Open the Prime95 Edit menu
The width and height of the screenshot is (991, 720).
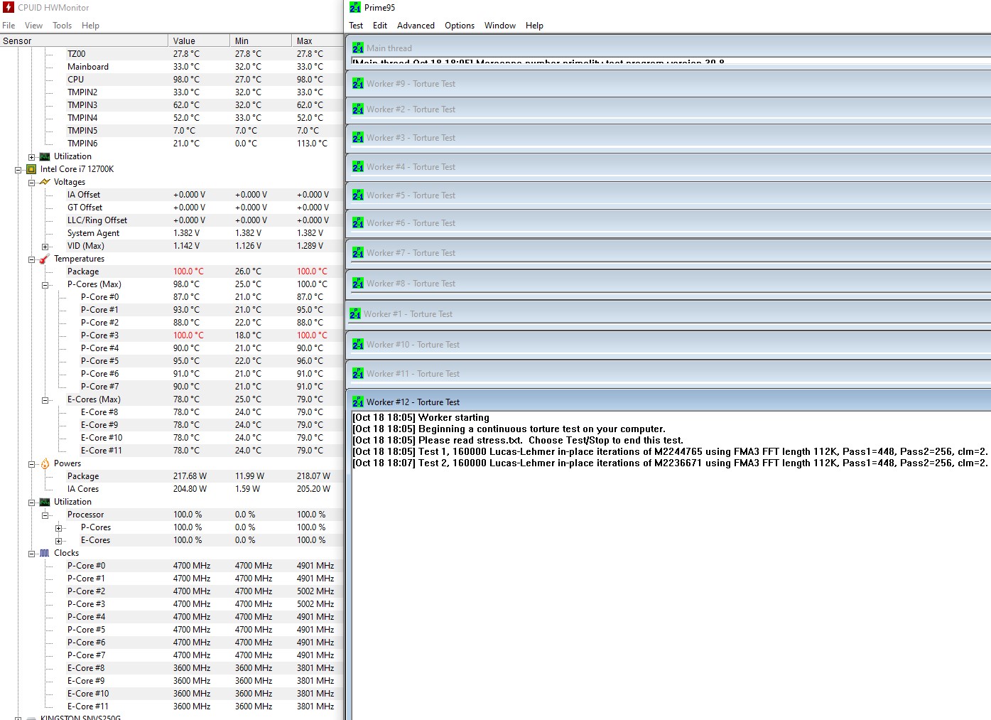(x=380, y=26)
